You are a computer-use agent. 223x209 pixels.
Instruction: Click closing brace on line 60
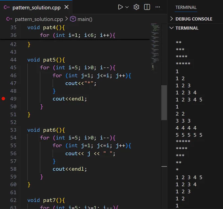(x=29, y=185)
